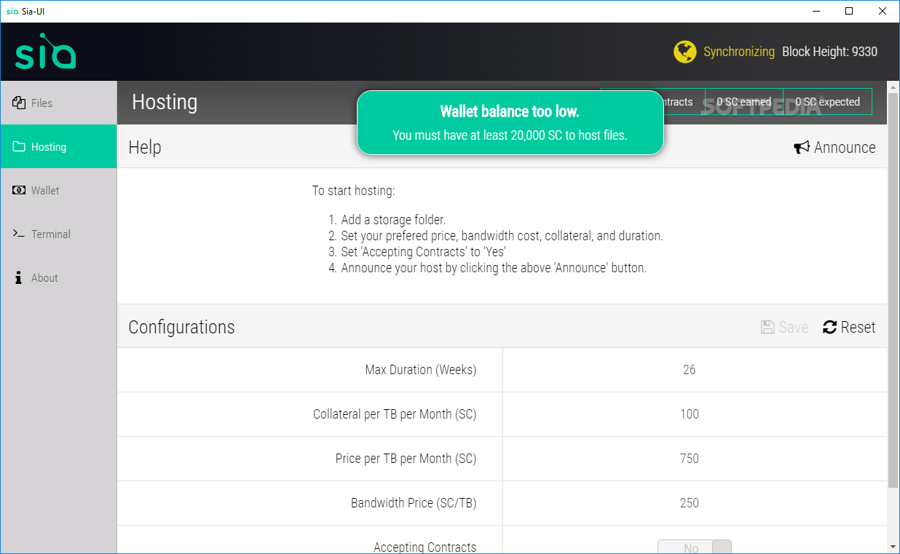Screen dimensions: 900x554
Task: Click the Sia logo in header
Action: (x=45, y=52)
